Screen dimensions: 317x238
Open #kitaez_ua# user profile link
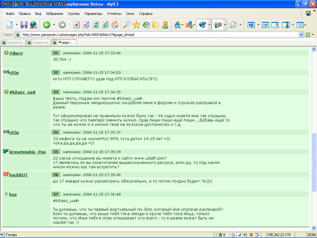[22, 92]
